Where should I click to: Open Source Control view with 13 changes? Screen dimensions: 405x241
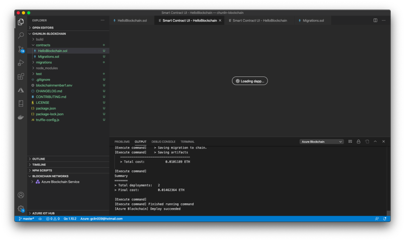point(21,50)
